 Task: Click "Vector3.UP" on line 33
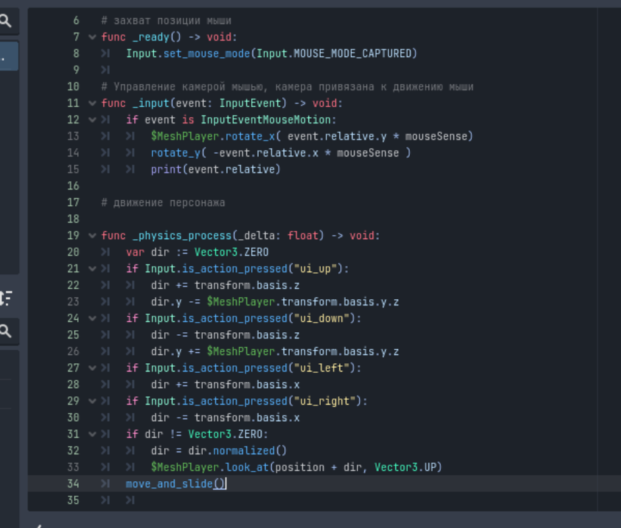(x=406, y=467)
